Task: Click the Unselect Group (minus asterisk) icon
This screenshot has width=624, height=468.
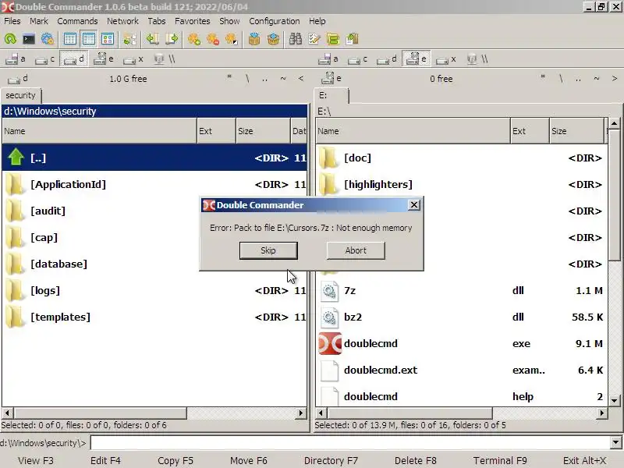Action: (x=212, y=39)
